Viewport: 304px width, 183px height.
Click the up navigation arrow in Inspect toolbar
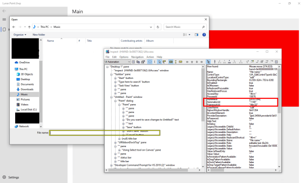tap(192, 62)
